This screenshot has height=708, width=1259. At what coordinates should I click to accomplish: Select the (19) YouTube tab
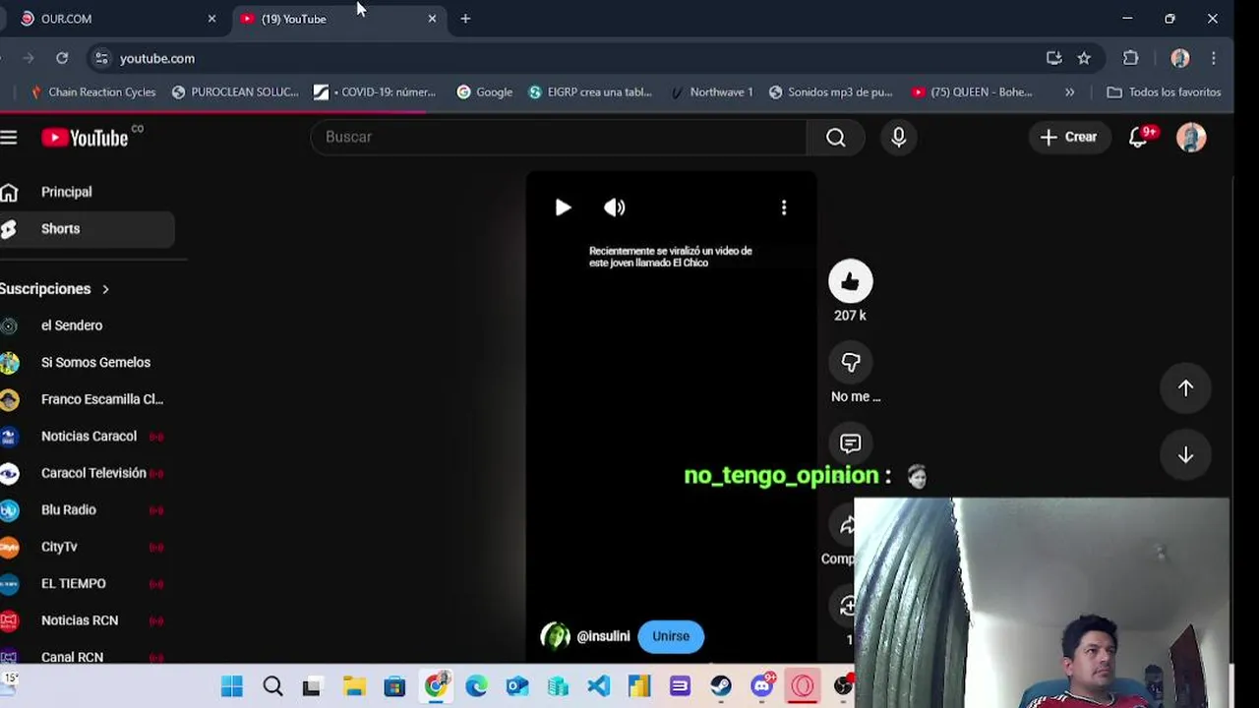pos(337,19)
